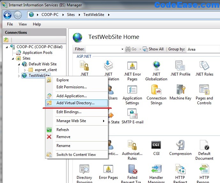Open the Connection Strings feature
This screenshot has width=220, height=183.
pos(156,95)
